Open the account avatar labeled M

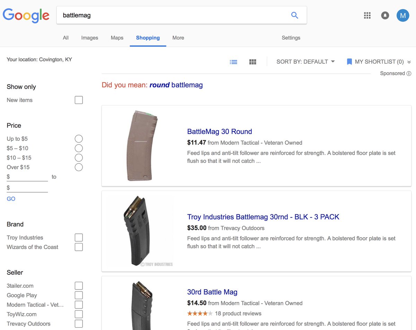click(403, 15)
